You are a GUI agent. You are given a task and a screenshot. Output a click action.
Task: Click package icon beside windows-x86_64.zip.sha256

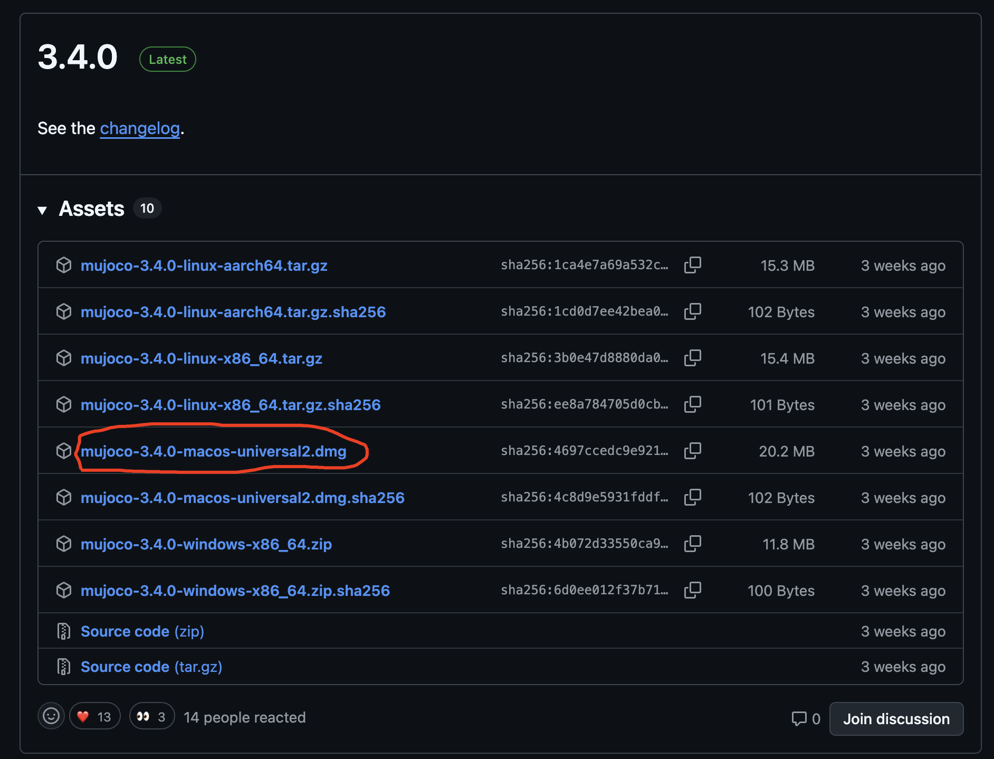64,590
